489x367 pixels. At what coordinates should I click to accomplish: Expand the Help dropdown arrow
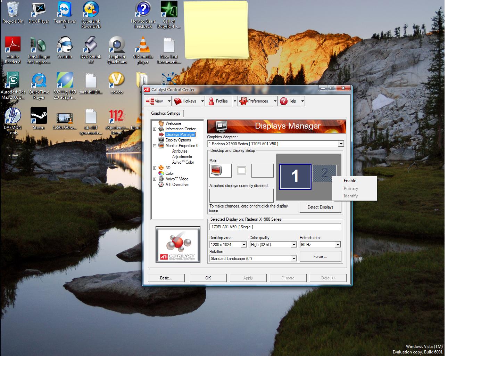302,101
